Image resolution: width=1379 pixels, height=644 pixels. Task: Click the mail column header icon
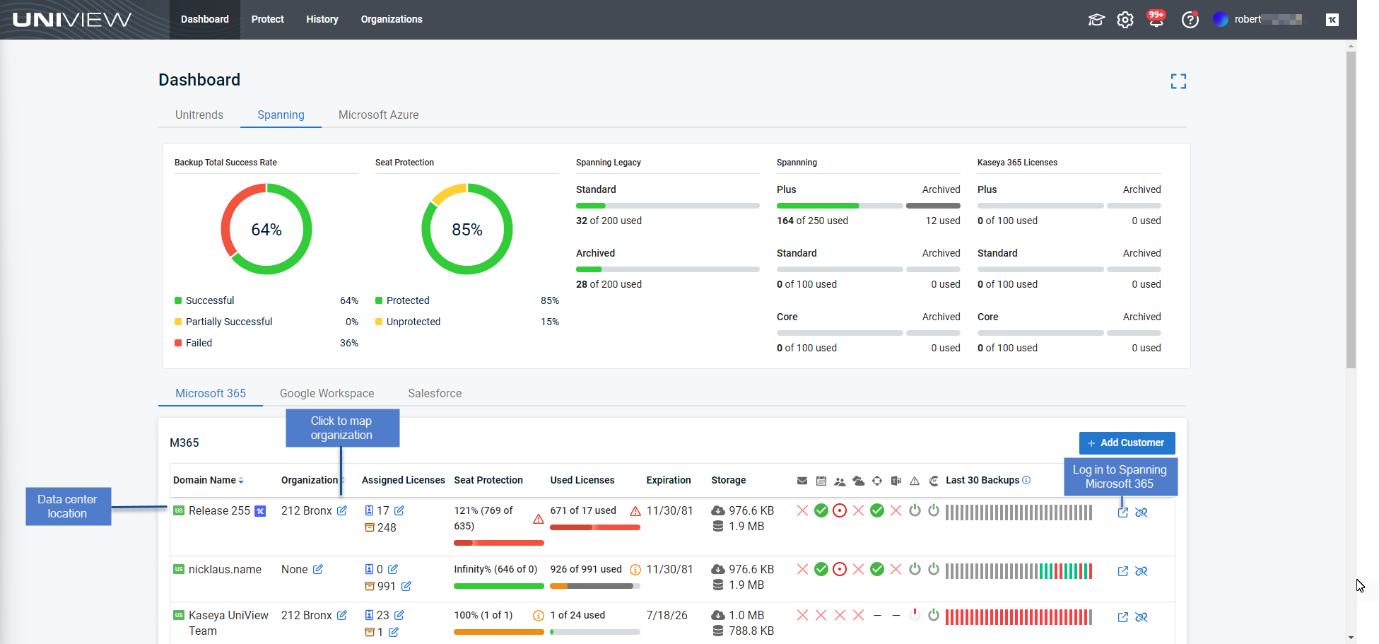pos(802,481)
